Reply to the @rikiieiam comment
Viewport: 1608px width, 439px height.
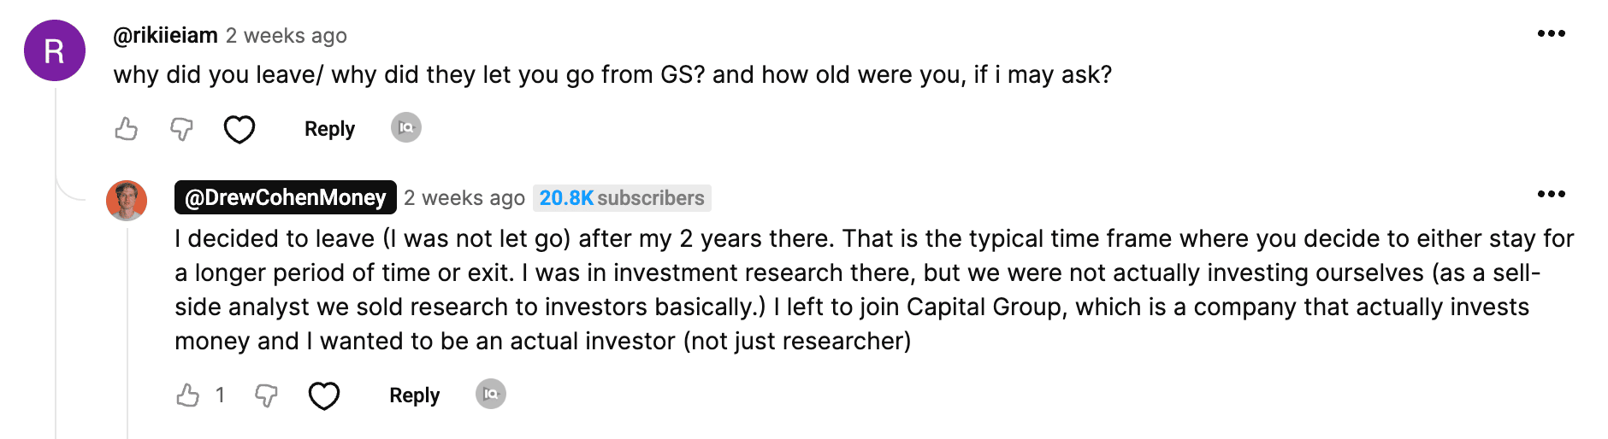click(x=329, y=129)
